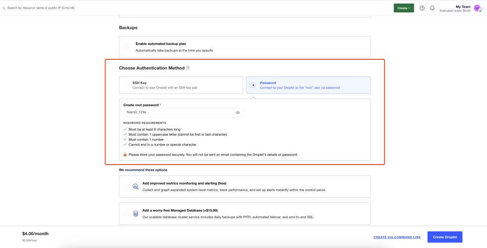Select the Password radio button
Screen dimensions: 487x248
click(253, 85)
